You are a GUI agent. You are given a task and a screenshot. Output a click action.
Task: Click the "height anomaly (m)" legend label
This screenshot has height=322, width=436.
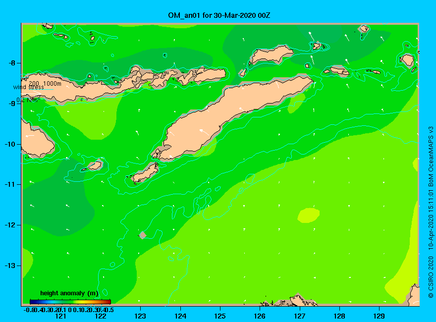coord(69,293)
